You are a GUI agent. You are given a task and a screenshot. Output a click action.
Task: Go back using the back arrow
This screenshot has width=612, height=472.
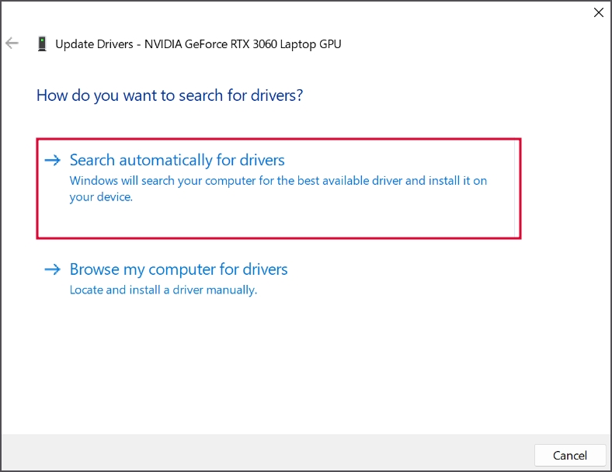click(12, 43)
